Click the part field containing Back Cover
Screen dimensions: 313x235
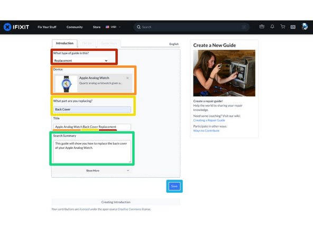(92, 110)
